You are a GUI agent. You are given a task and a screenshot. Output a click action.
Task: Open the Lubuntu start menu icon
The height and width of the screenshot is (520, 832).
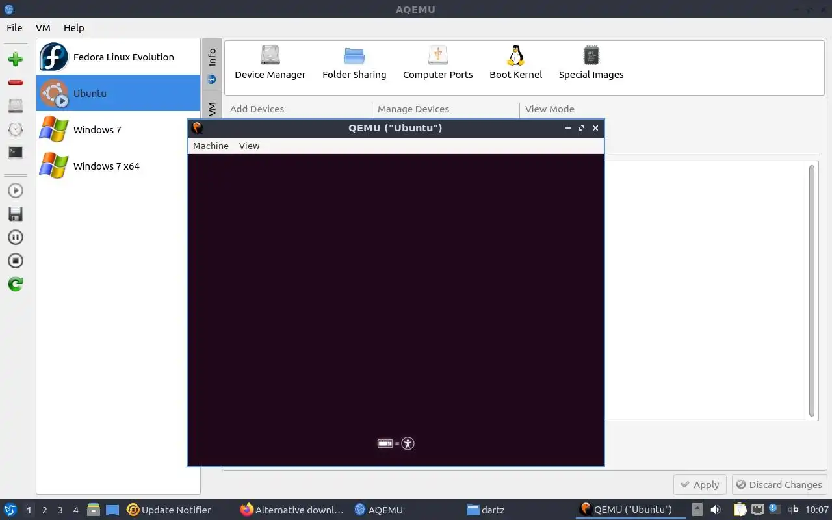point(10,510)
